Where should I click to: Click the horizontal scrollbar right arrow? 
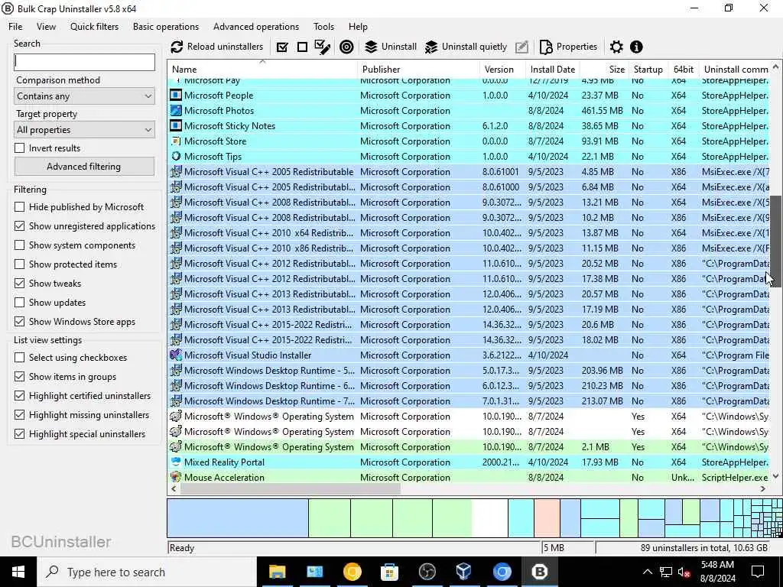763,489
